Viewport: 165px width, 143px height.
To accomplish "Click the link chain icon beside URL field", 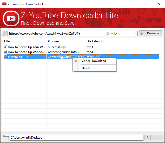I will (x=5, y=33).
